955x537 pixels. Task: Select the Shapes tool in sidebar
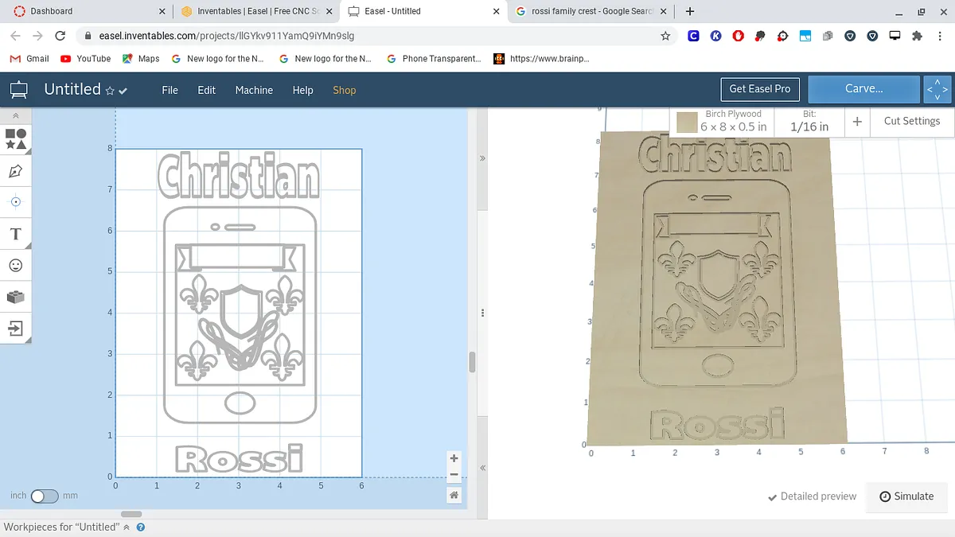[16, 139]
